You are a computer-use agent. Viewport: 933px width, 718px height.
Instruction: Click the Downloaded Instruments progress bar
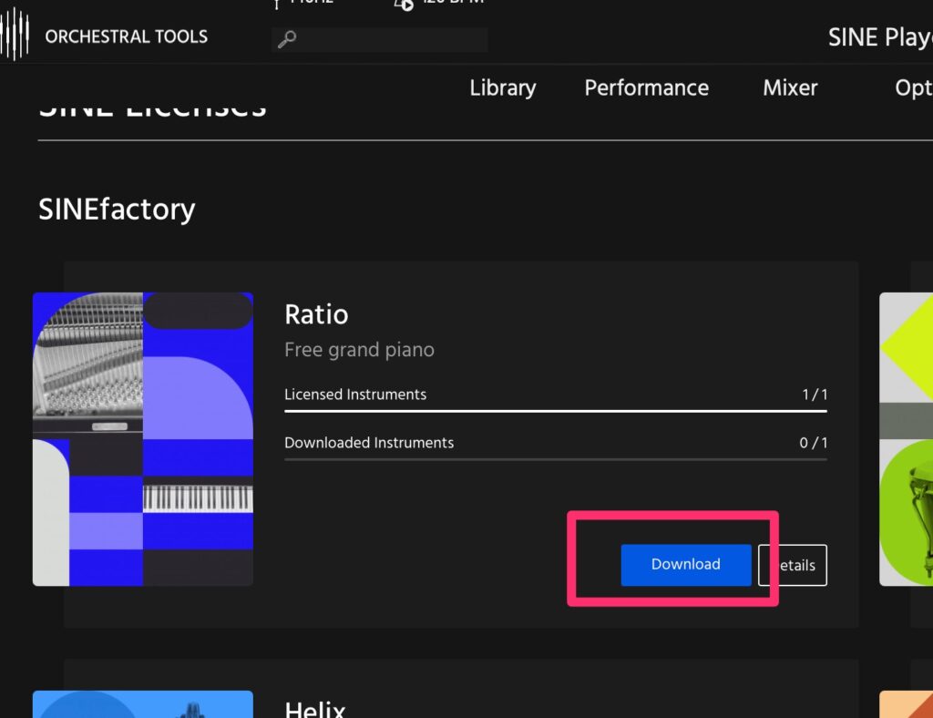555,459
